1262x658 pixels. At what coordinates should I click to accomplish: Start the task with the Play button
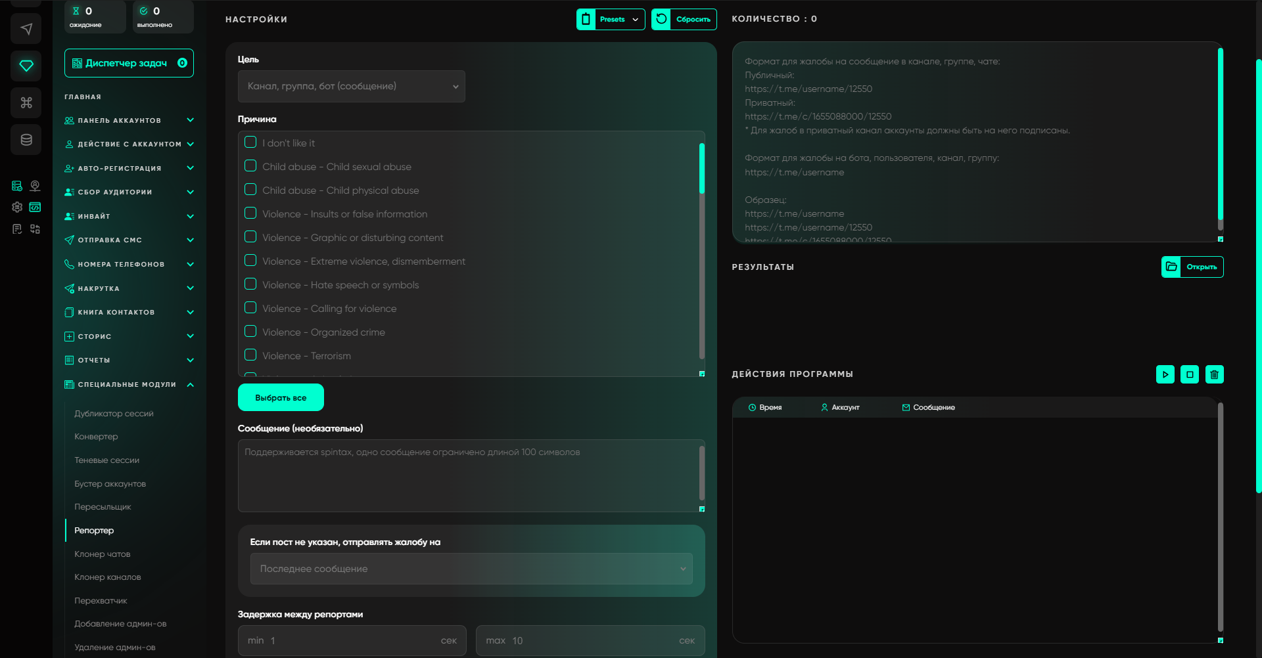pos(1165,374)
